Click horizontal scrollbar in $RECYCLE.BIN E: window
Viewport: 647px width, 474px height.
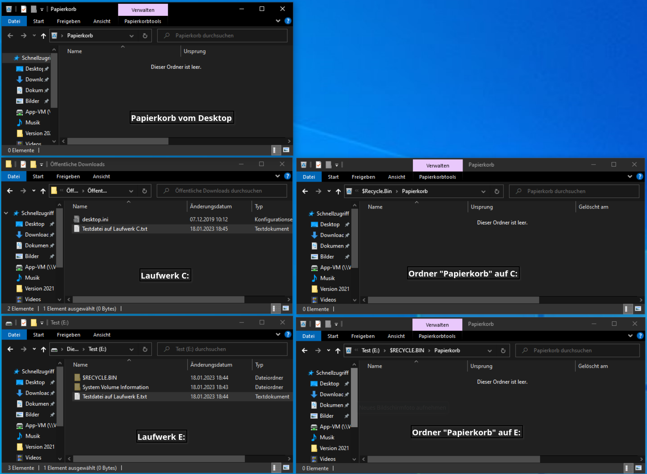point(454,459)
